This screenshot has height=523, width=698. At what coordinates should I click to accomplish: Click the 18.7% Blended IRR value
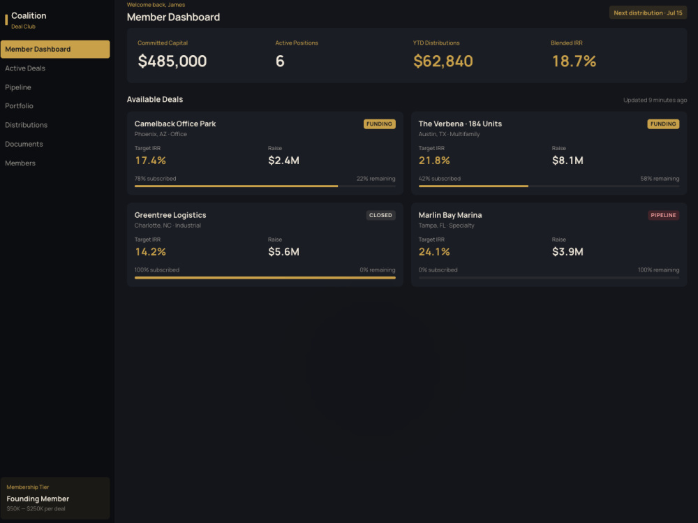[x=574, y=61]
